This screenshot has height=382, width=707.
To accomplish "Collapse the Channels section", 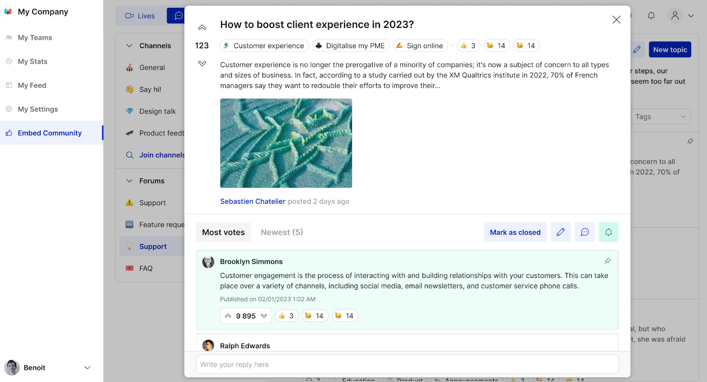I will (129, 45).
